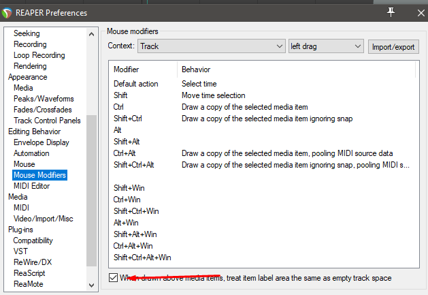Select the Mouse preferences page
The height and width of the screenshot is (295, 428).
(x=24, y=164)
